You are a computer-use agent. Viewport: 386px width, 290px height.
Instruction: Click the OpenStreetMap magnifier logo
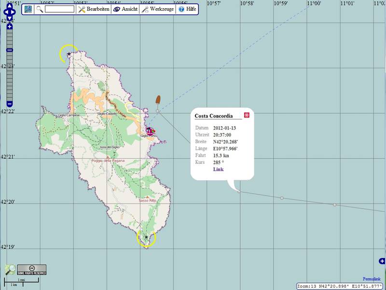tap(10, 269)
